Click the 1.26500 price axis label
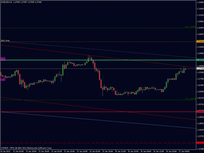204x153 pixels. (200, 92)
